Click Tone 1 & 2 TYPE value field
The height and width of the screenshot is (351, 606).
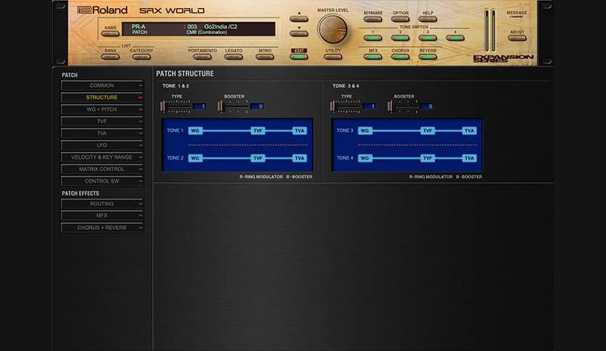point(199,107)
